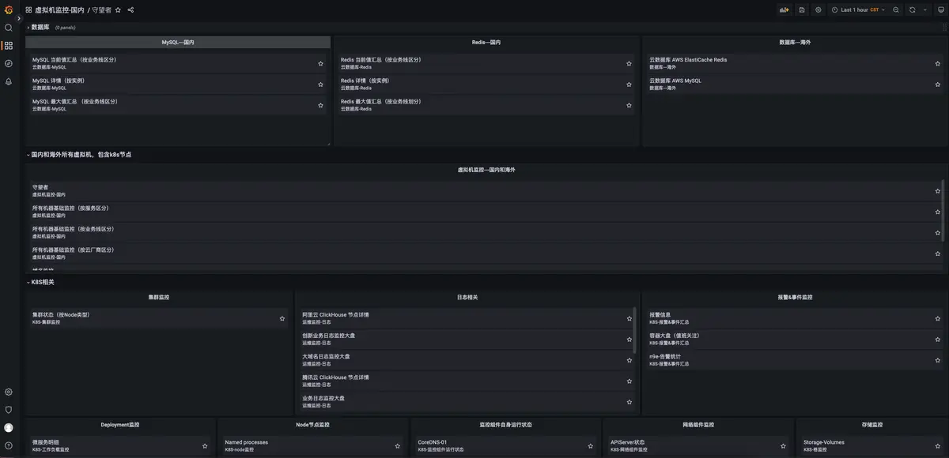This screenshot has width=949, height=458.
Task: Open Redis 最大值汇总(按业务线划分) link
Action: click(381, 101)
